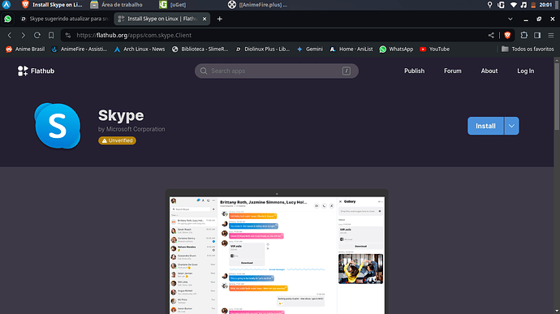The width and height of the screenshot is (560, 314).
Task: Open the share icon in the address bar
Action: pyautogui.click(x=491, y=35)
